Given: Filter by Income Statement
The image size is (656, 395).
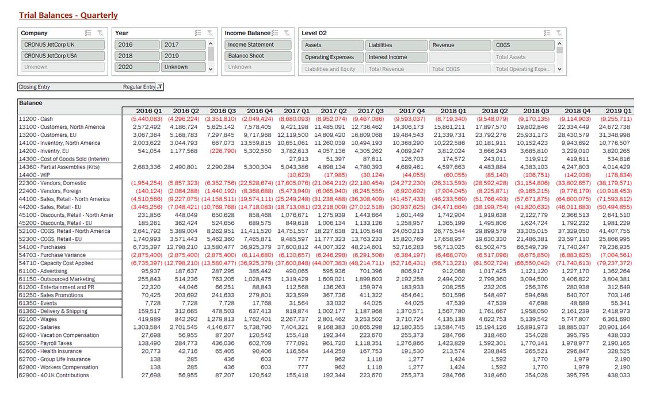Looking at the screenshot, I should 258,45.
